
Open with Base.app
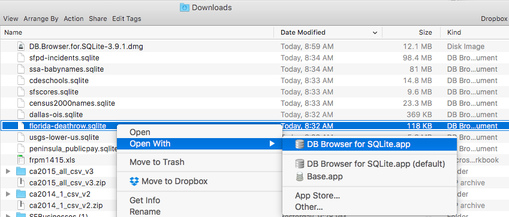click(370, 176)
